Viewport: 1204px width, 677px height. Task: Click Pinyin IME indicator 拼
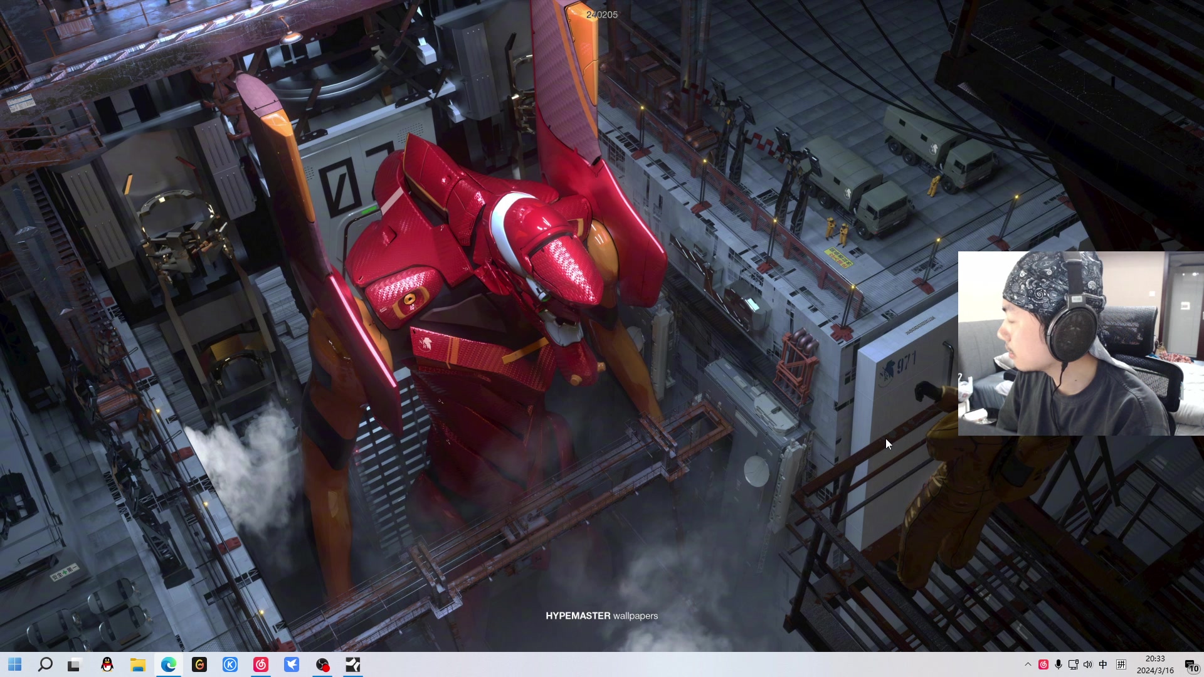point(1121,664)
